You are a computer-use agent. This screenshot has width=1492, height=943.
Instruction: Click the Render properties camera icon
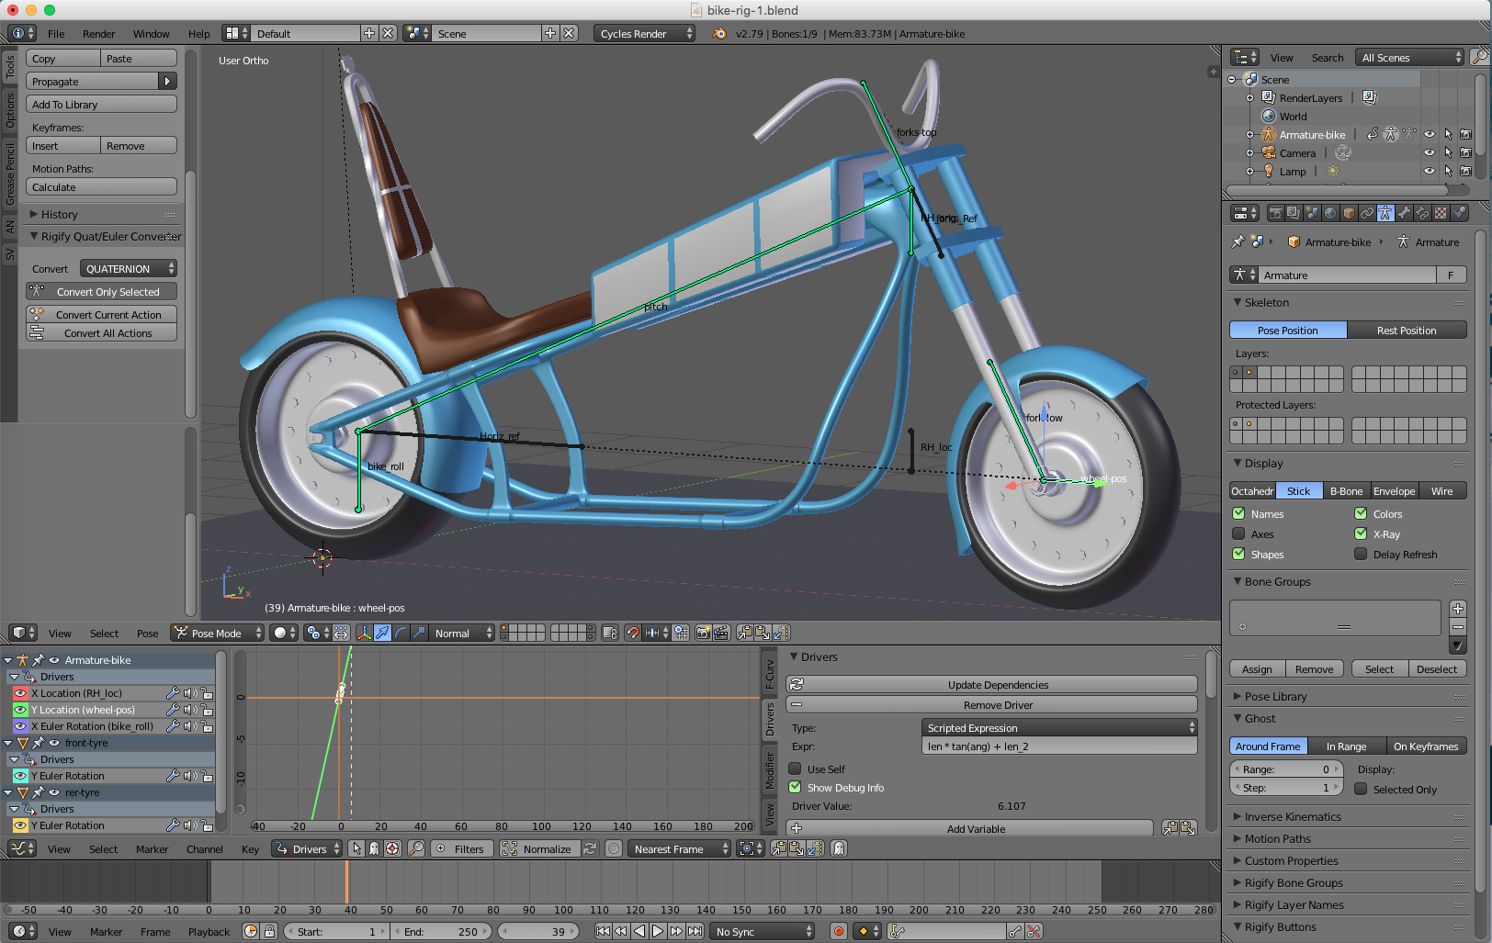point(1275,213)
